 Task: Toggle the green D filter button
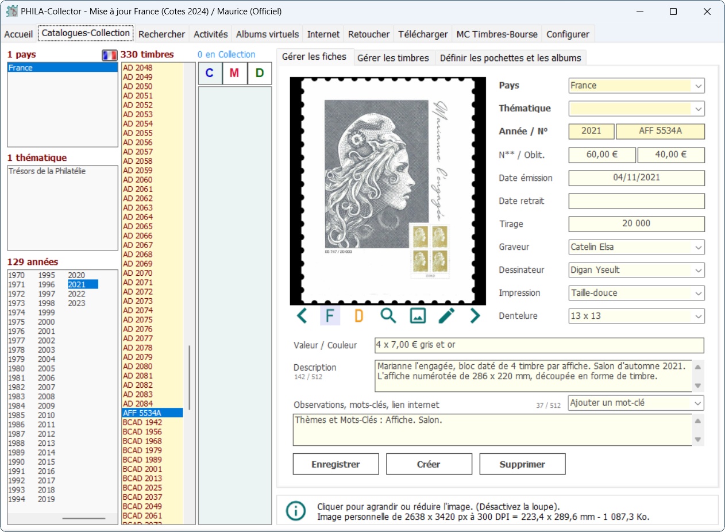(x=260, y=74)
